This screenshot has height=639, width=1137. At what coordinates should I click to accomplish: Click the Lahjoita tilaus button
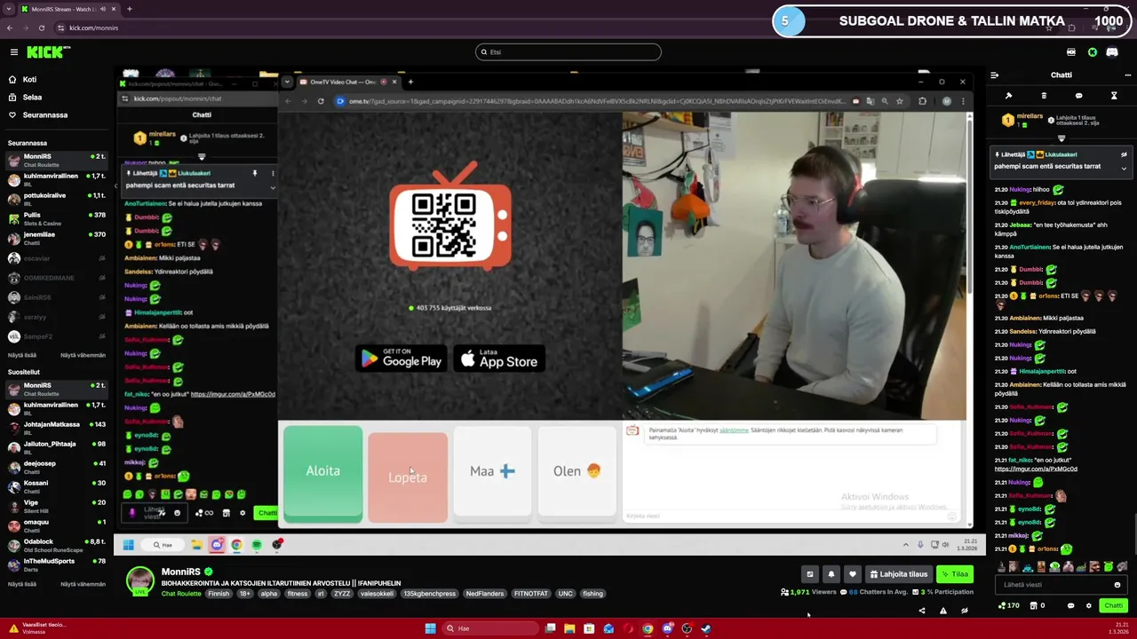click(x=899, y=574)
